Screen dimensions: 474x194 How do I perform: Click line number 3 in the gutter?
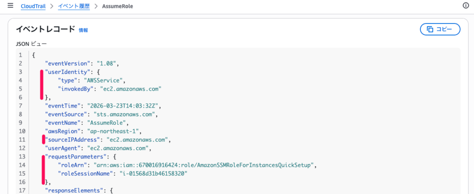(20, 72)
